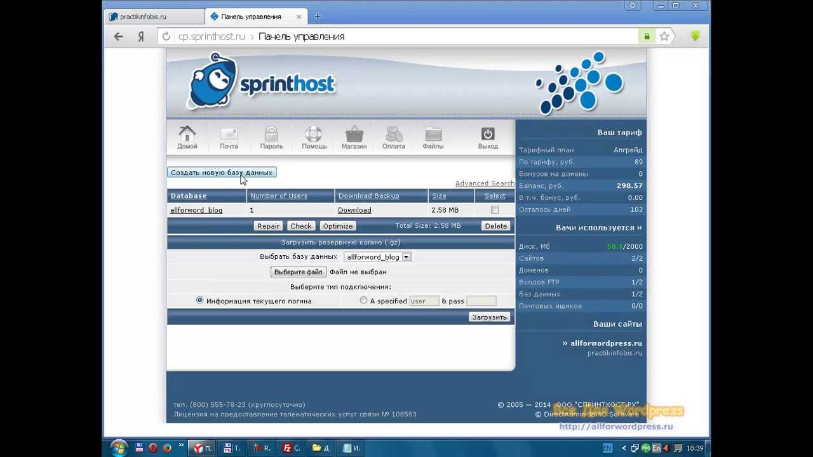813x457 pixels.
Task: Click the save disk quick launch icon
Action: [x=139, y=448]
